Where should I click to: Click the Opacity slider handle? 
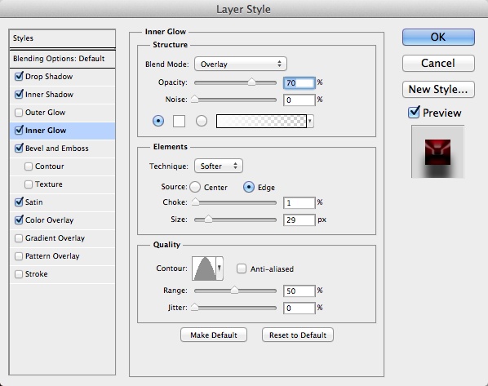[251, 82]
